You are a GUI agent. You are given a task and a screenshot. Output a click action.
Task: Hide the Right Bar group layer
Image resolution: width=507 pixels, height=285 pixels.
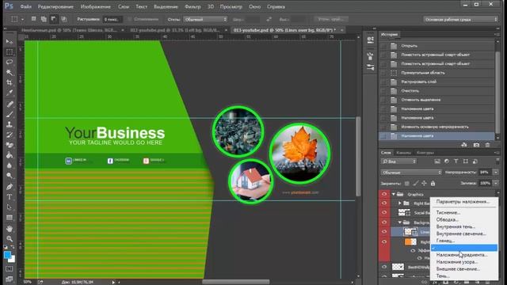coord(384,203)
